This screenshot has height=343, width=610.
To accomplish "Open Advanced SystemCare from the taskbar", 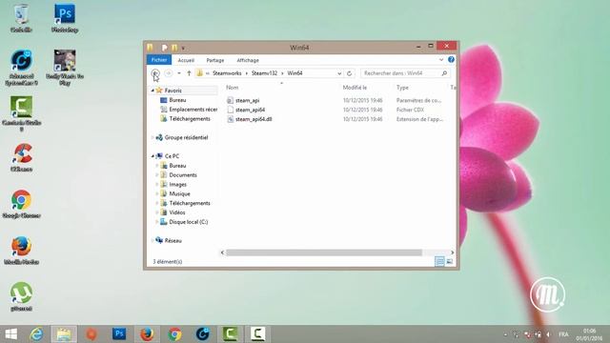I will [202, 334].
